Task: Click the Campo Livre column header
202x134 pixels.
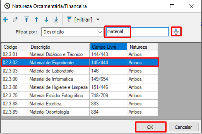Action: click(x=108, y=47)
